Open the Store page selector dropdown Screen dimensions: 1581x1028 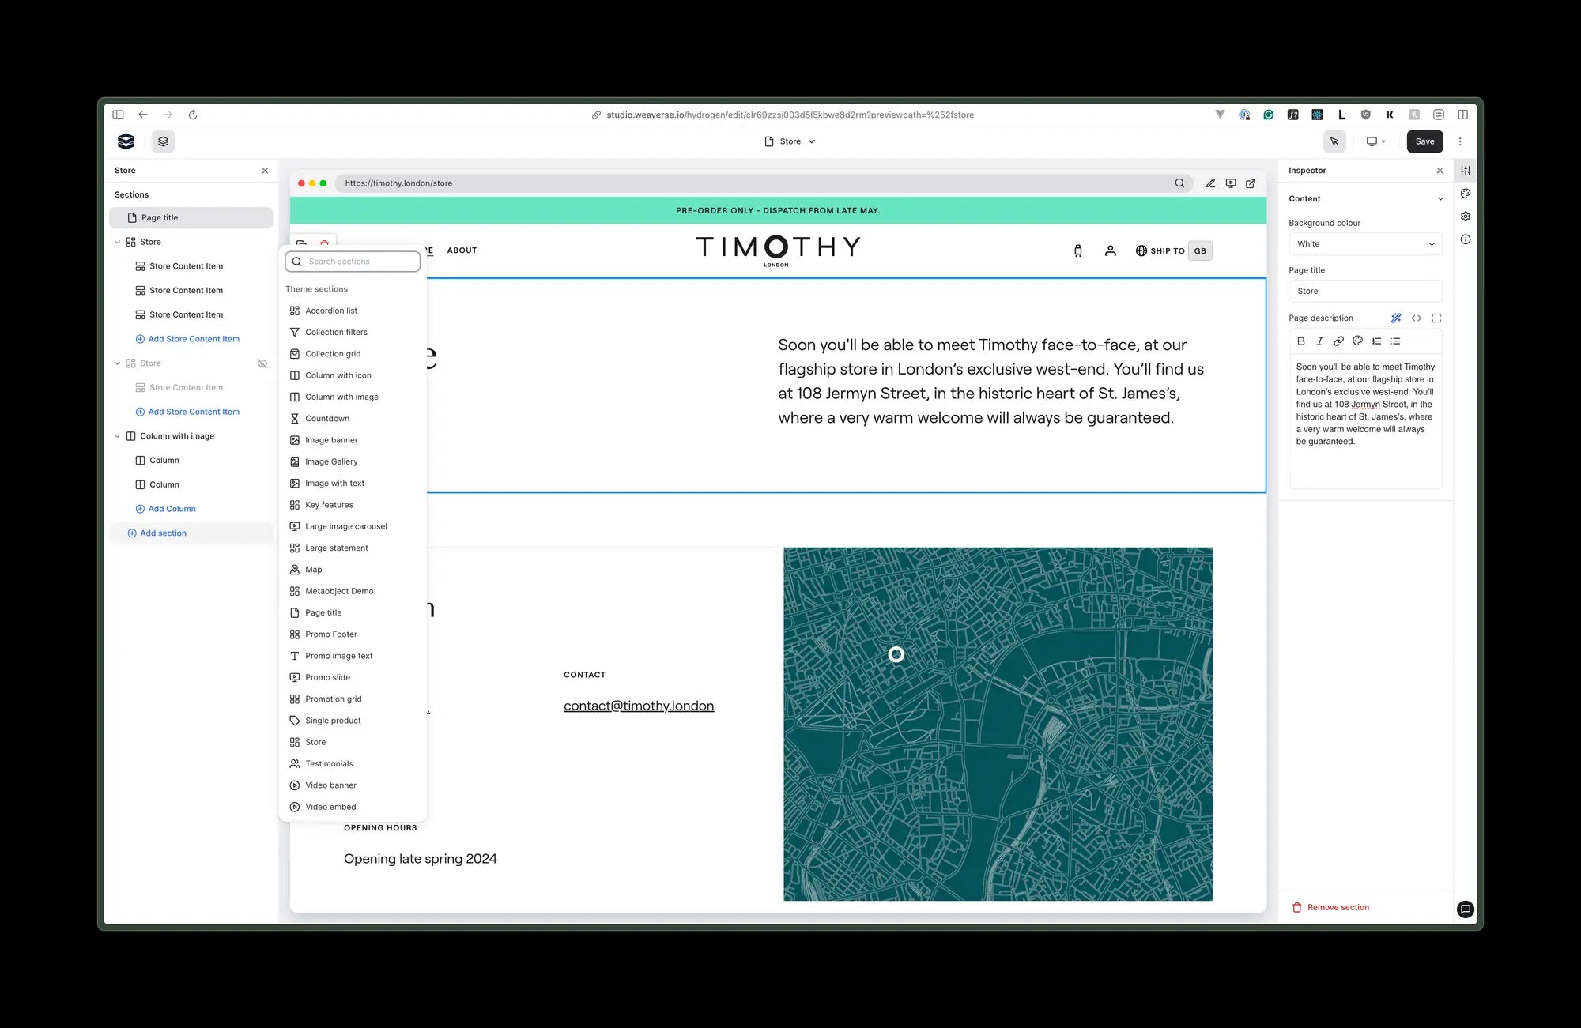tap(790, 141)
